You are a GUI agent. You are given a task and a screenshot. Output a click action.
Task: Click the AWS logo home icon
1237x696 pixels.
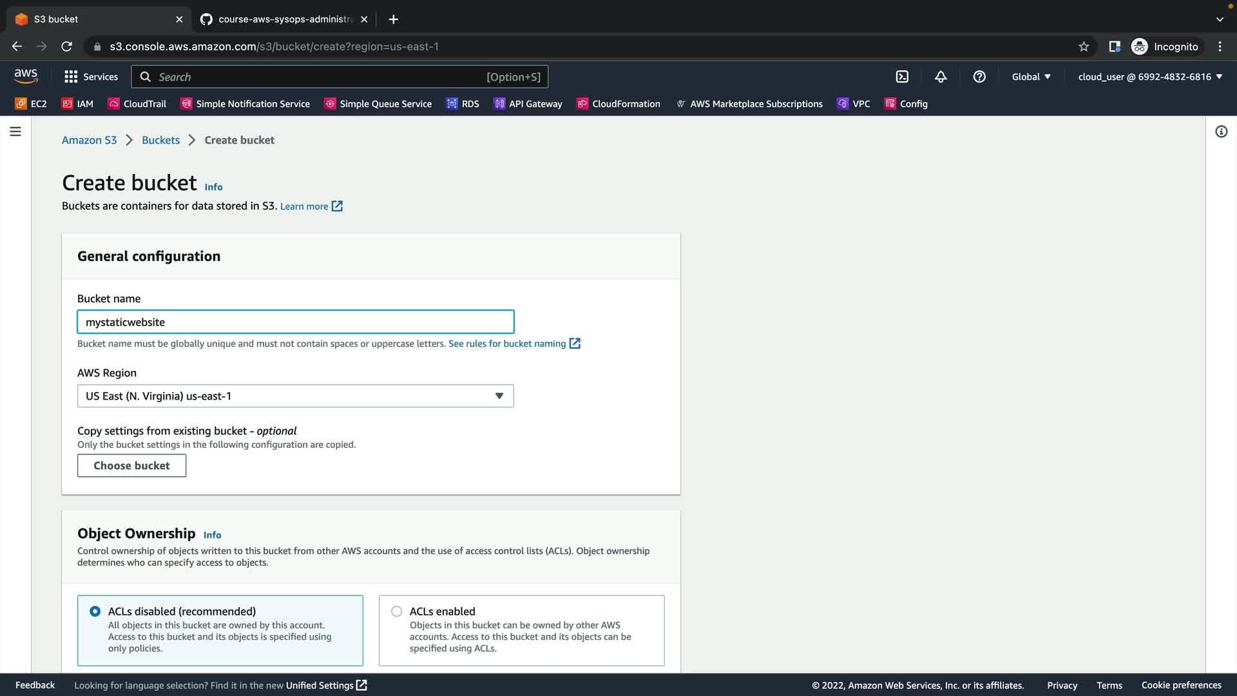(x=26, y=76)
